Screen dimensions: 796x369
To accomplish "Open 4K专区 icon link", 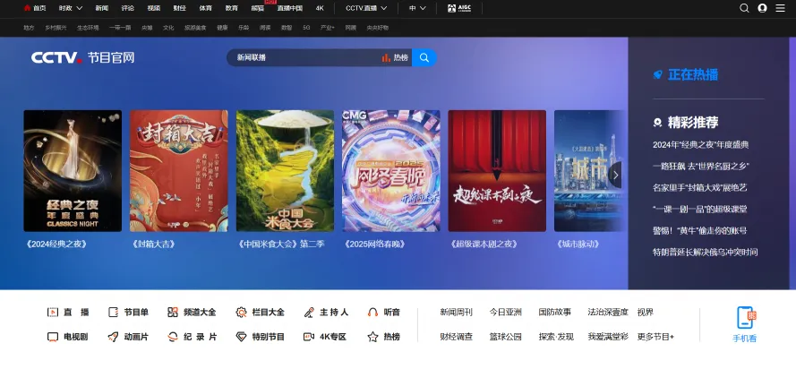I will (325, 337).
